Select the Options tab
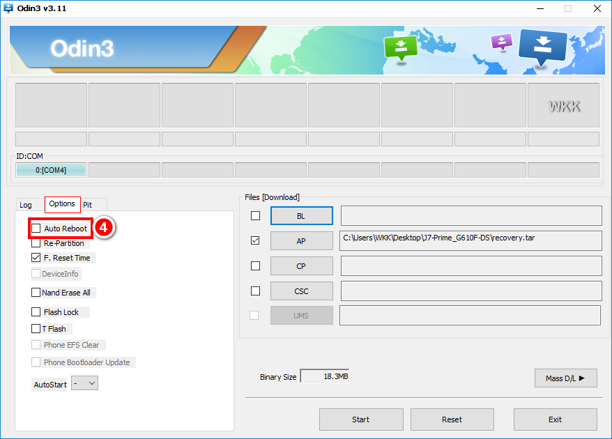The image size is (612, 439). click(63, 204)
